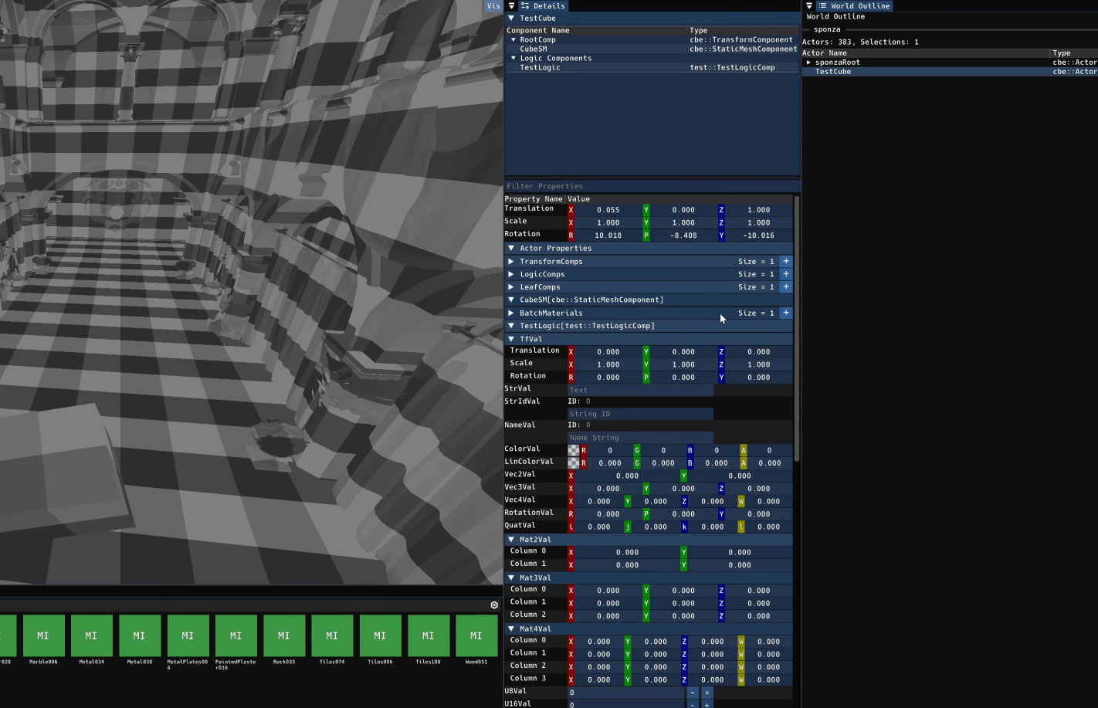1098x708 pixels.
Task: Expand the TransformComps array
Action: 511,261
